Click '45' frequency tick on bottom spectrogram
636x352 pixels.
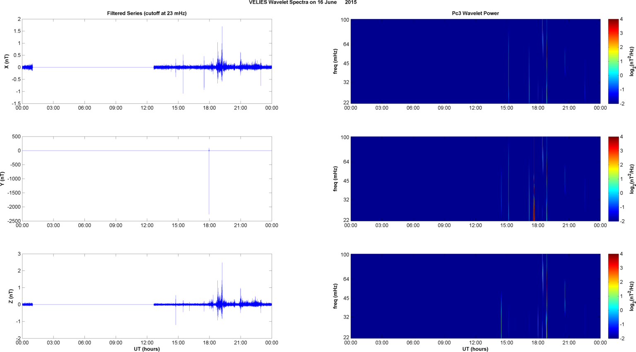346,298
